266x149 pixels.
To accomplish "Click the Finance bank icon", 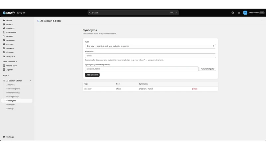I will [4, 52].
